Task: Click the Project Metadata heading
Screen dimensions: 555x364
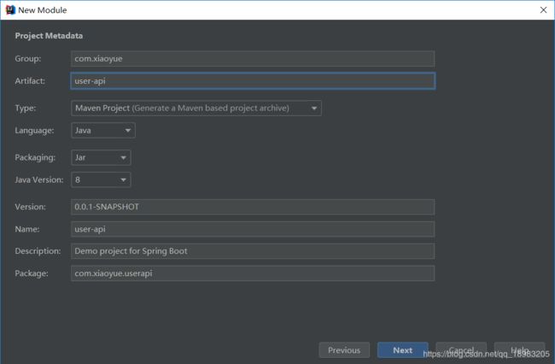Action: click(x=49, y=36)
